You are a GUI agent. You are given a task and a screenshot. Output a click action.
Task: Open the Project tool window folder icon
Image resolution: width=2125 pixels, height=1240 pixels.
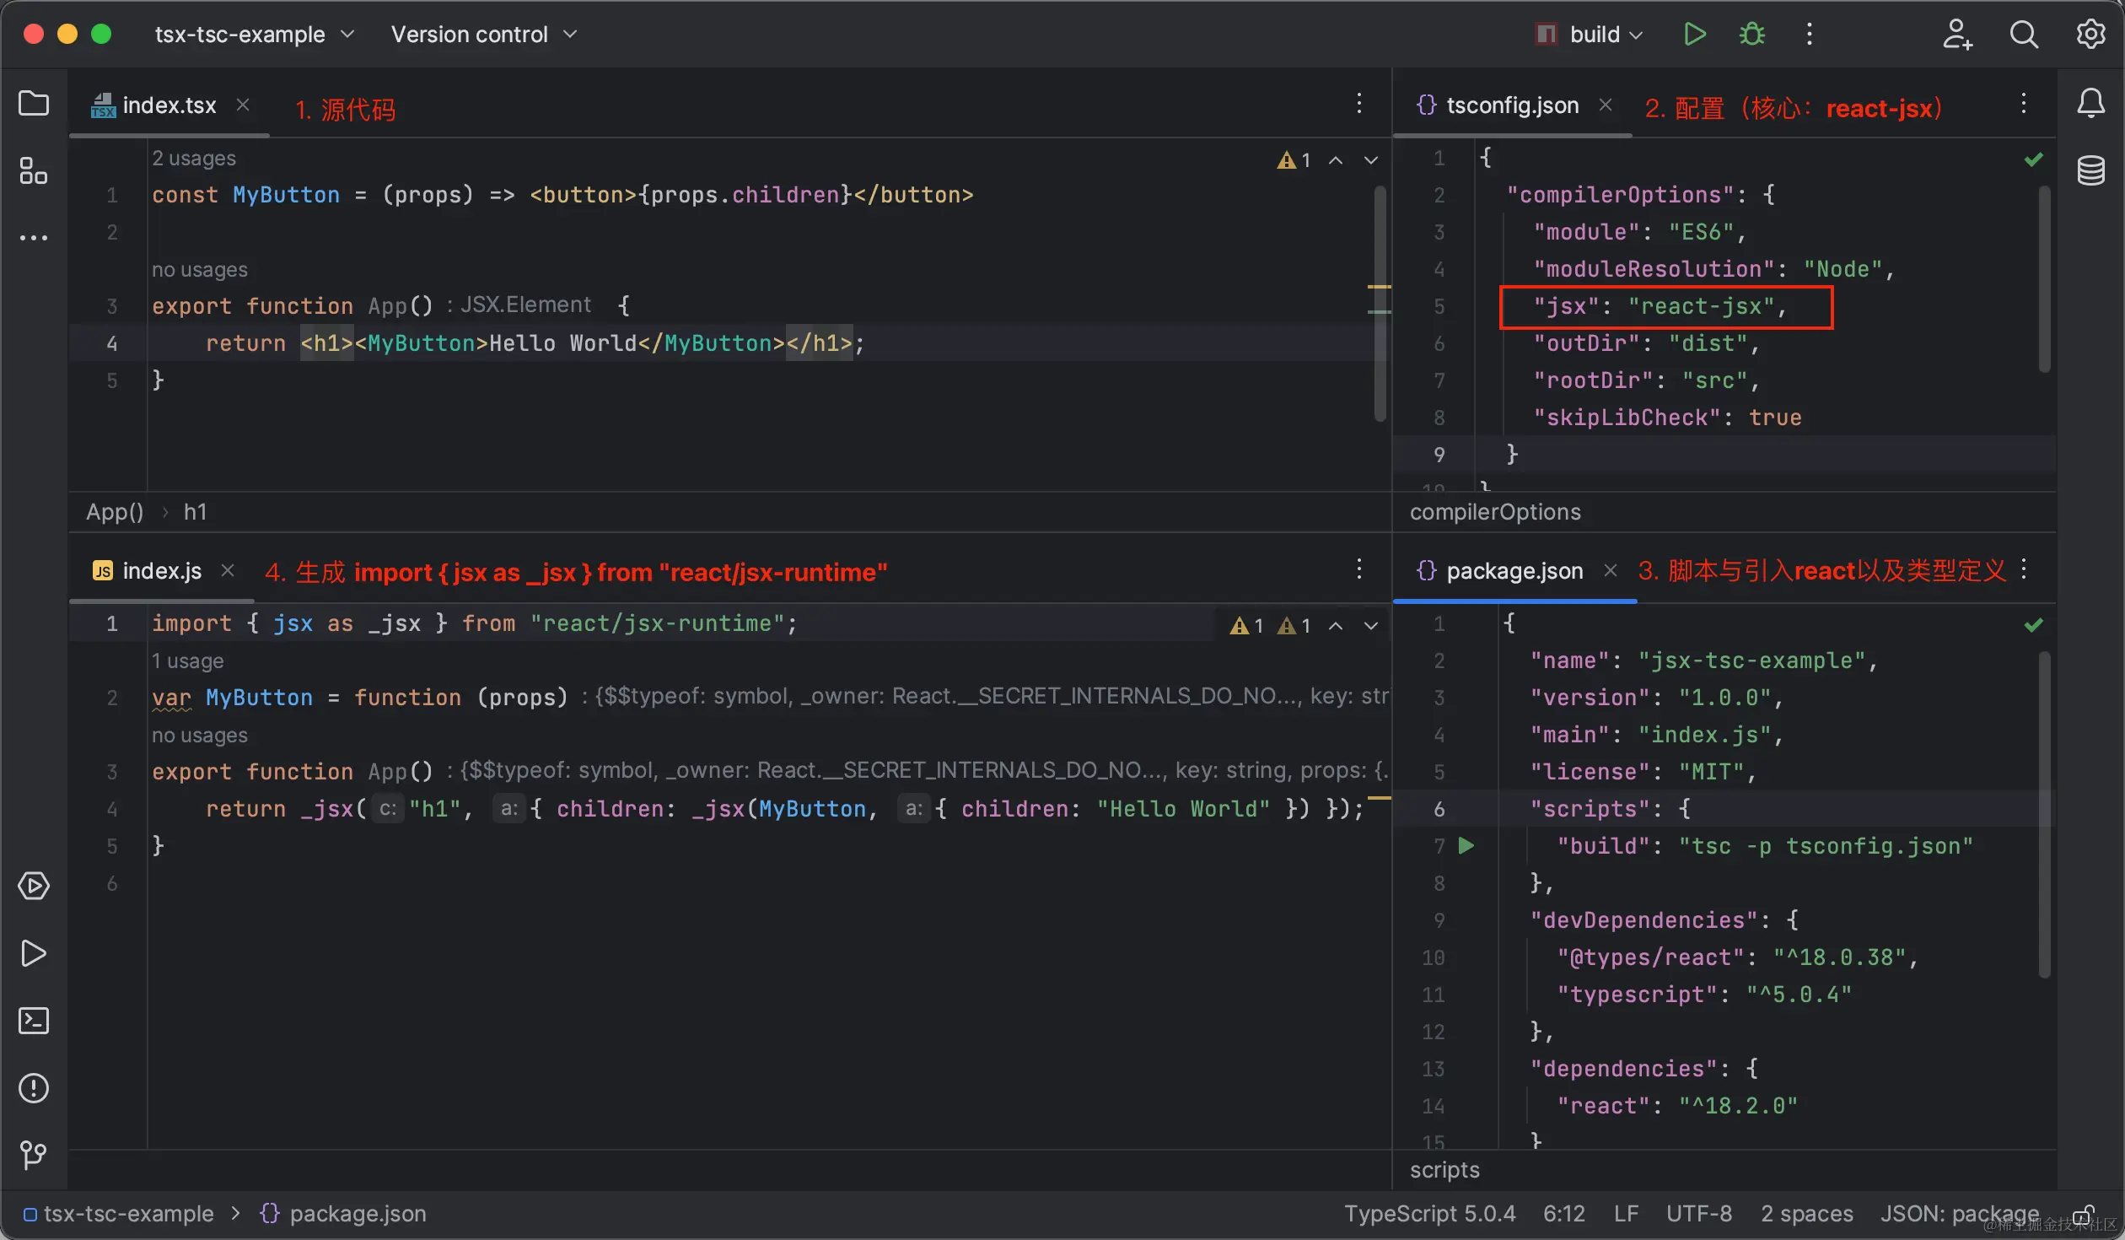(x=34, y=103)
